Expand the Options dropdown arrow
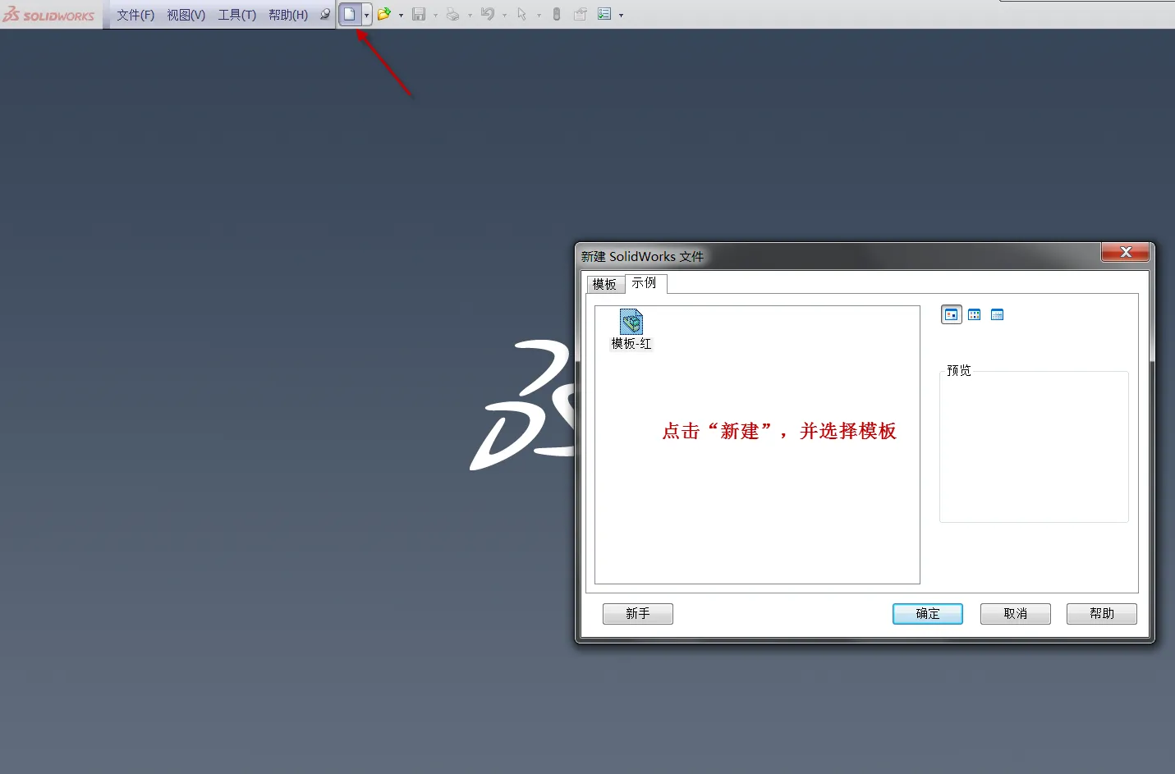Viewport: 1175px width, 774px height. tap(621, 15)
